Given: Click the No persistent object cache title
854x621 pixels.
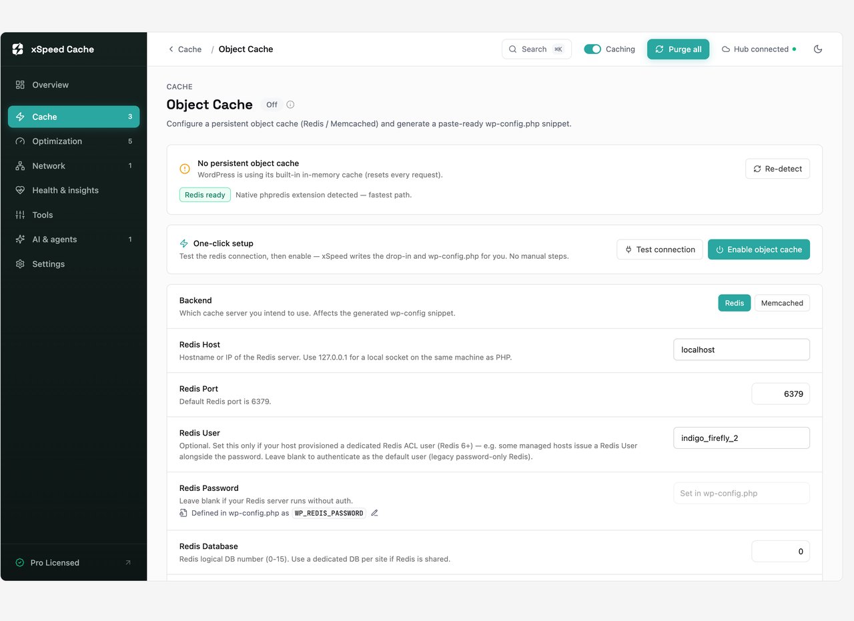Looking at the screenshot, I should 248,163.
